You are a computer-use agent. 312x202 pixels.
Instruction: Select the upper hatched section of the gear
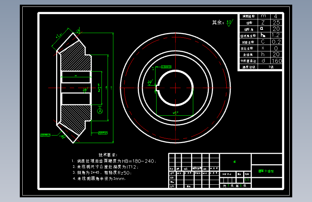(x=76, y=57)
